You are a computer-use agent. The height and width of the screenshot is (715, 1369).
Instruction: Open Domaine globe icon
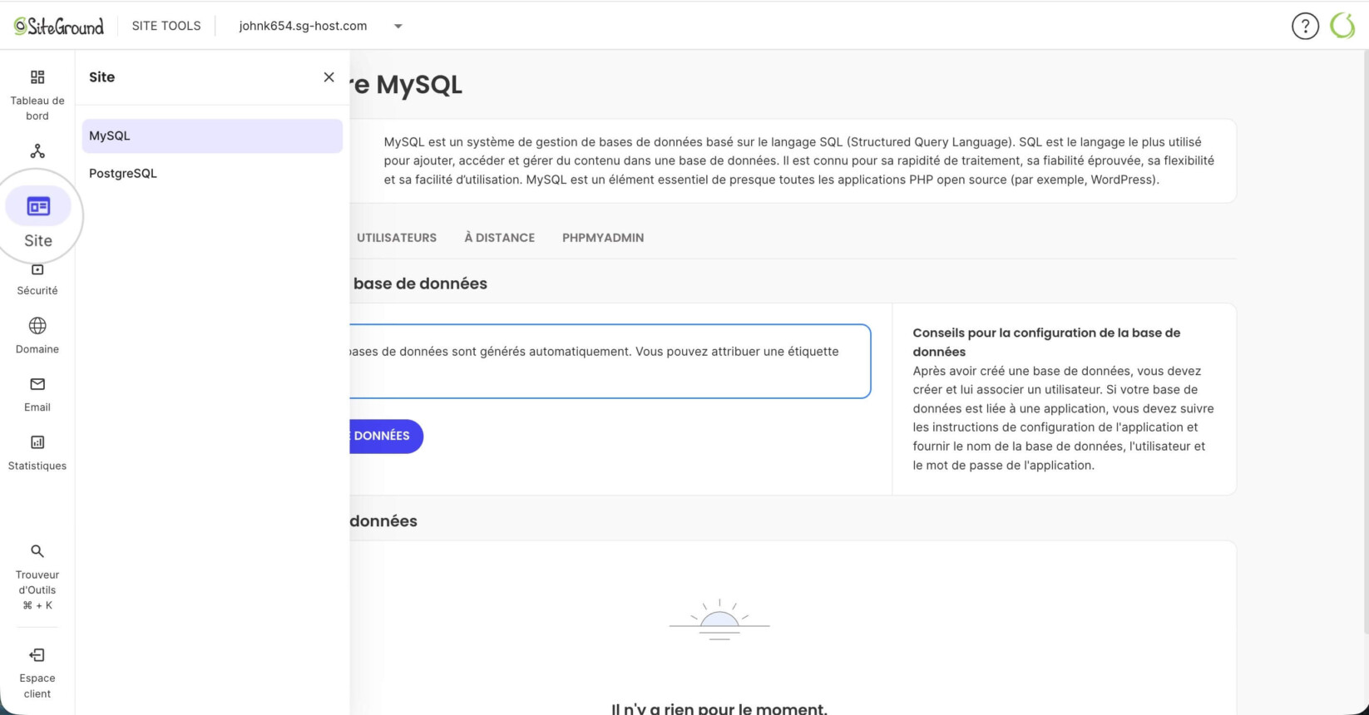coord(37,326)
